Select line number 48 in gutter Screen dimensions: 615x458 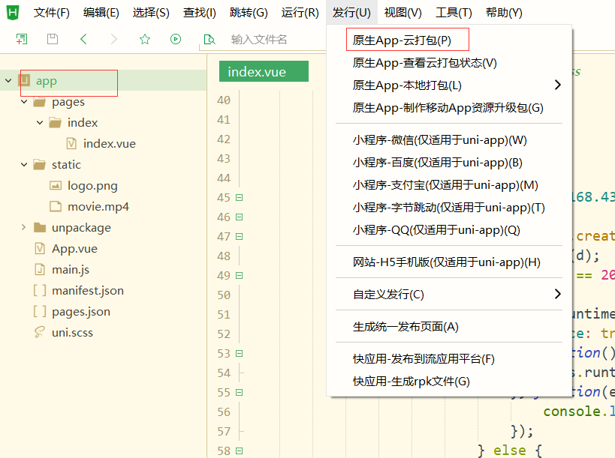pyautogui.click(x=224, y=256)
